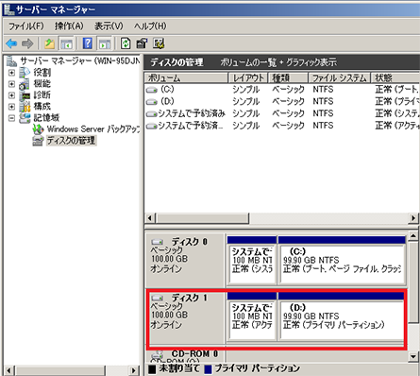Click the tree pane scroll right arrow
This screenshot has width=420, height=376.
click(134, 370)
